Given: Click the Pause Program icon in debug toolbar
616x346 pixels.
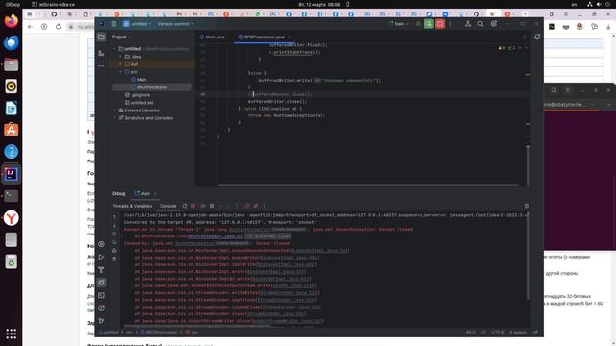Looking at the screenshot, I should pos(212,206).
